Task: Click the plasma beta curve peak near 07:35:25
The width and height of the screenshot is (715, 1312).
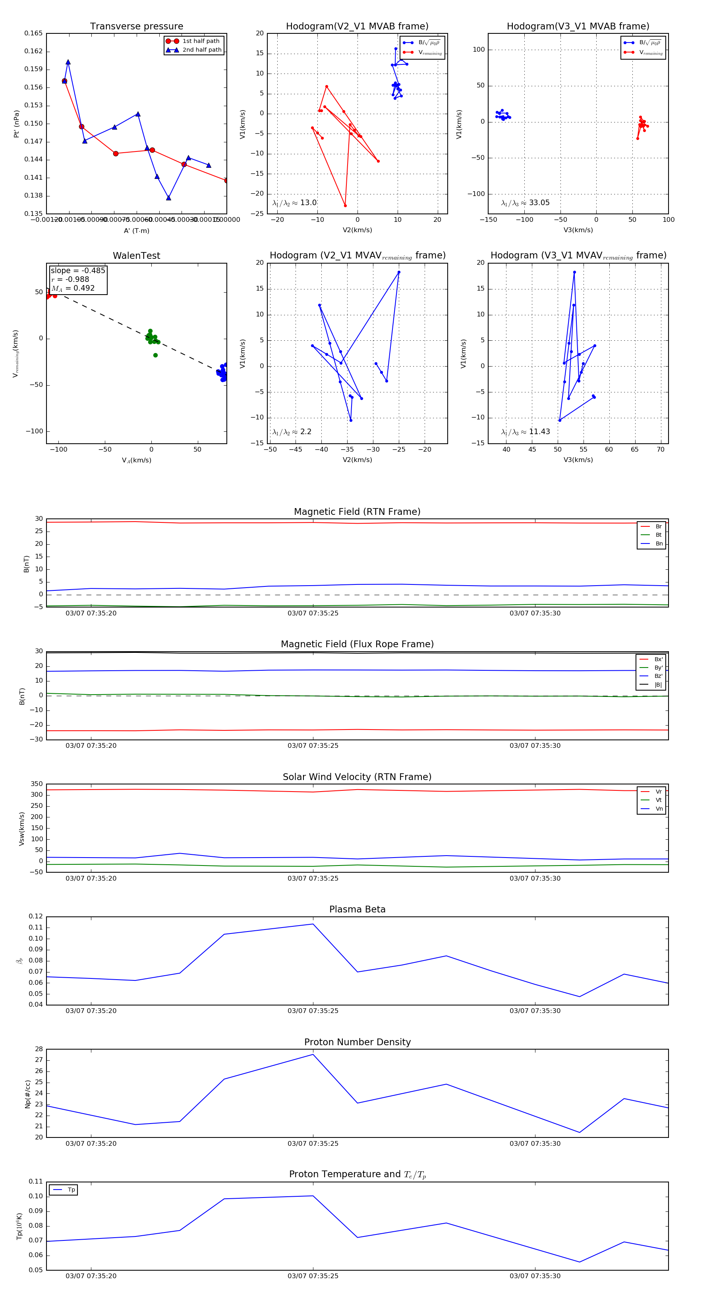Action: pos(313,924)
